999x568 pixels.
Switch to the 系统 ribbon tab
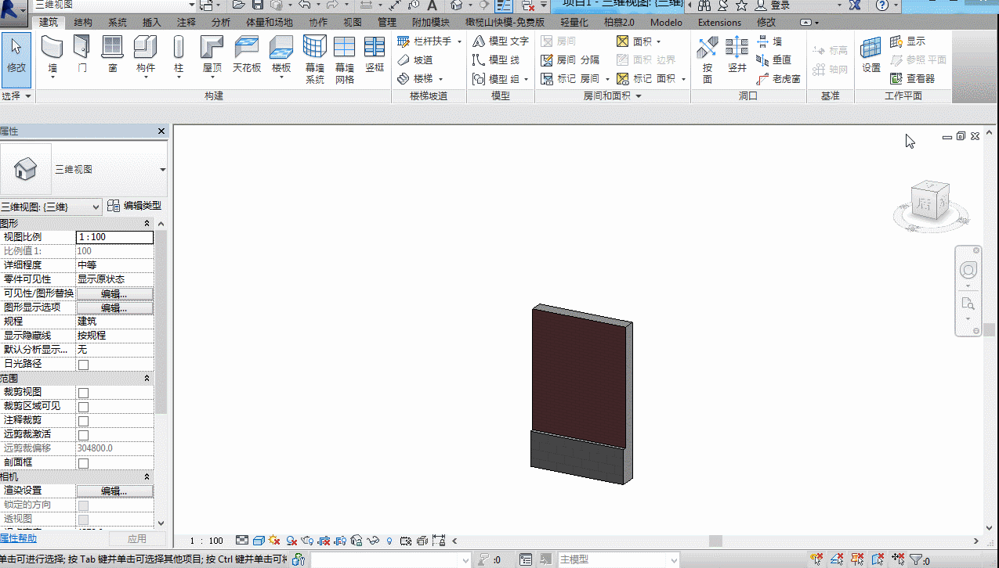coord(118,23)
